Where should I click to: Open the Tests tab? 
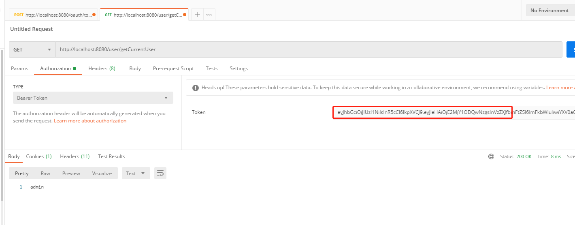point(212,69)
